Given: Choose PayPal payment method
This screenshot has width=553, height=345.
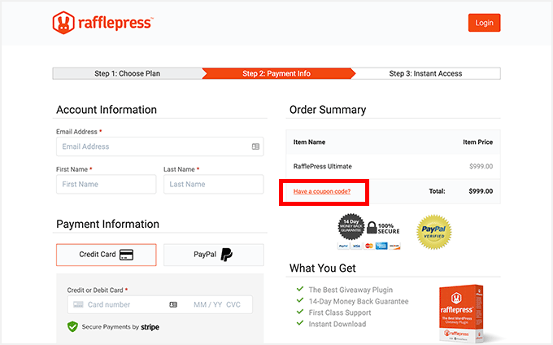Looking at the screenshot, I should pyautogui.click(x=213, y=255).
